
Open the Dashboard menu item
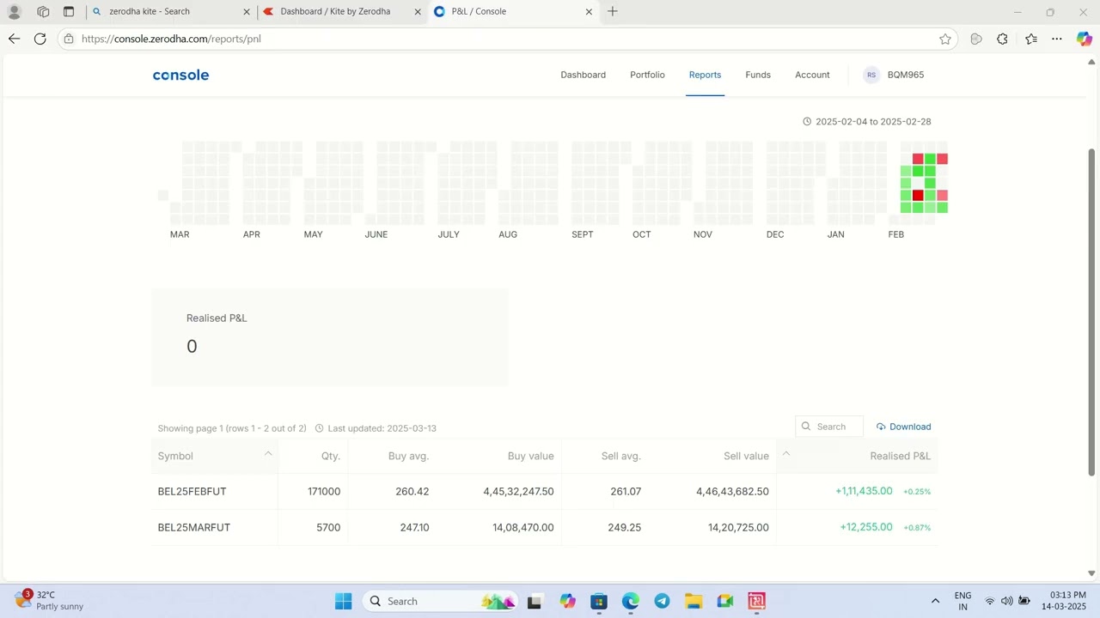[x=583, y=75]
